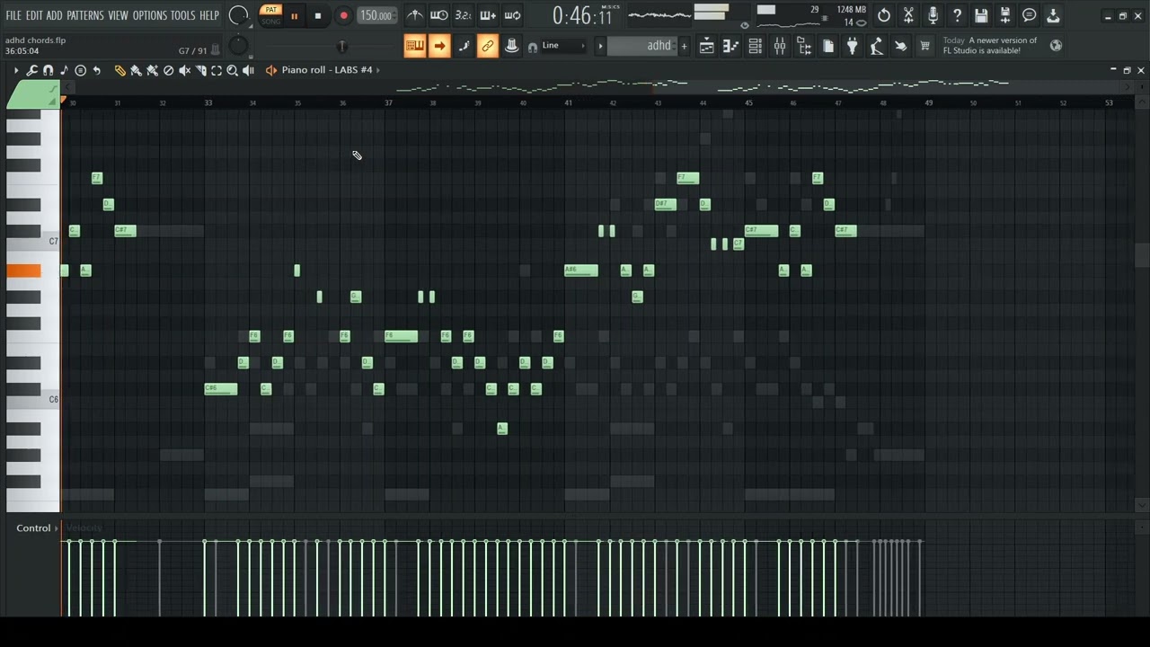Image resolution: width=1150 pixels, height=647 pixels.
Task: Click the song position slider
Action: pos(341,46)
